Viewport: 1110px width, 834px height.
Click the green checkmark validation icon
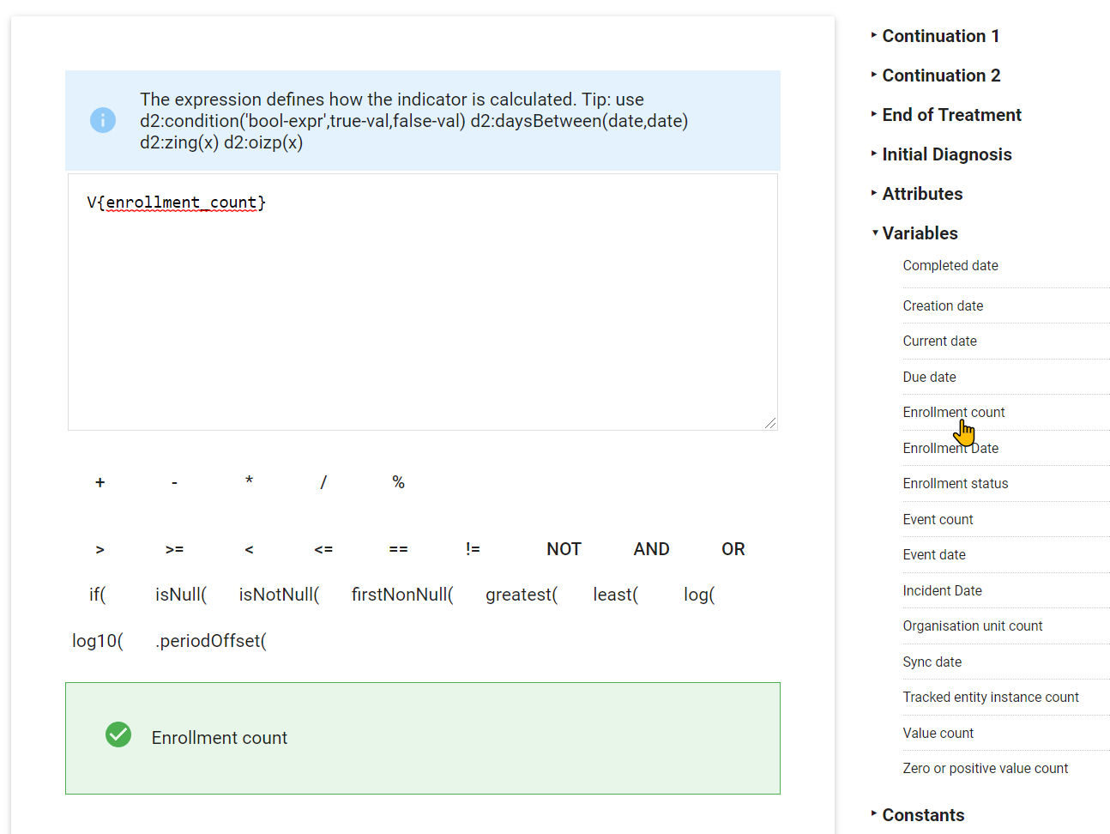click(x=118, y=734)
